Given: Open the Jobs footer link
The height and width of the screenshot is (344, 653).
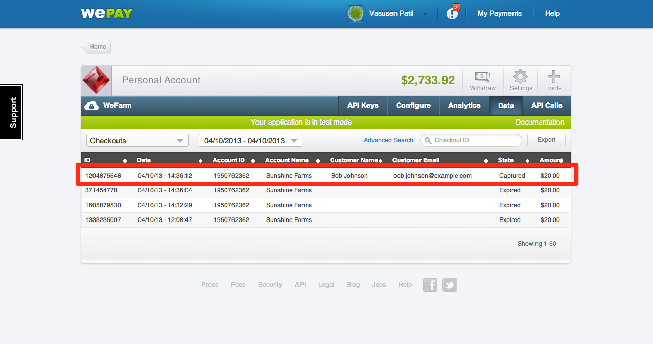Looking at the screenshot, I should pyautogui.click(x=379, y=285).
